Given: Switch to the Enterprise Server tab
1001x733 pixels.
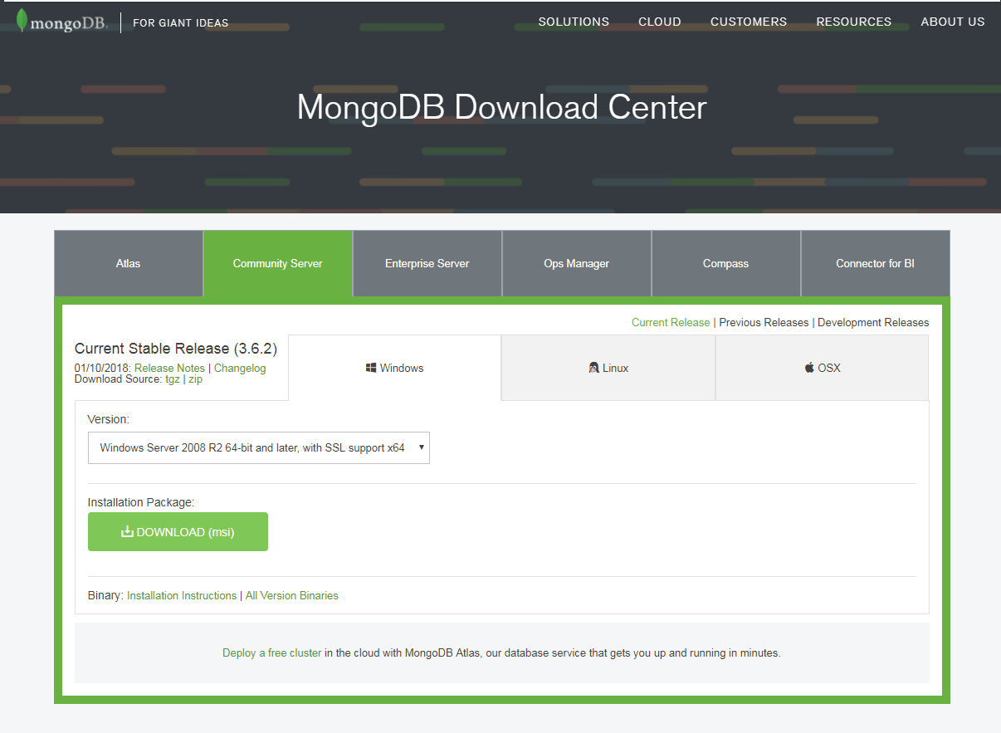Looking at the screenshot, I should pos(427,263).
